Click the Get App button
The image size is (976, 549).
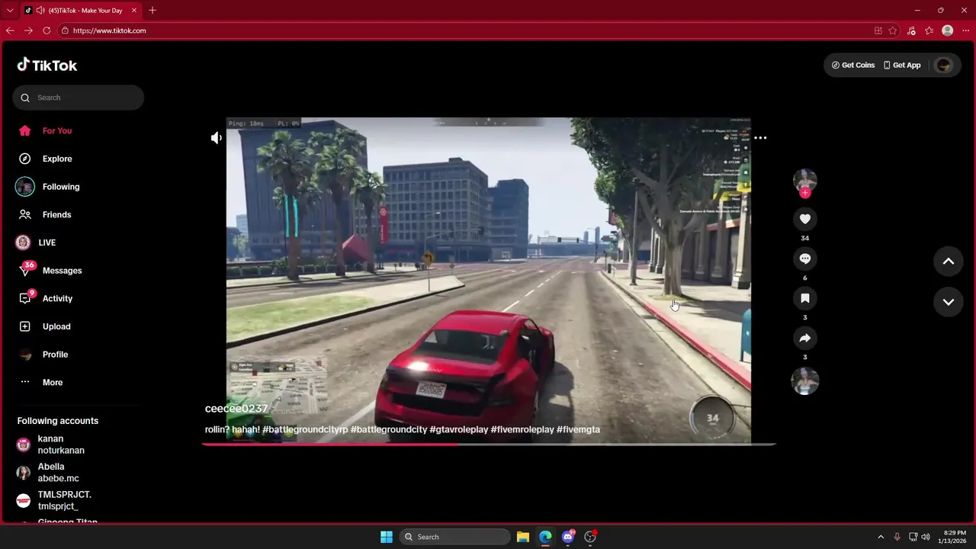902,65
